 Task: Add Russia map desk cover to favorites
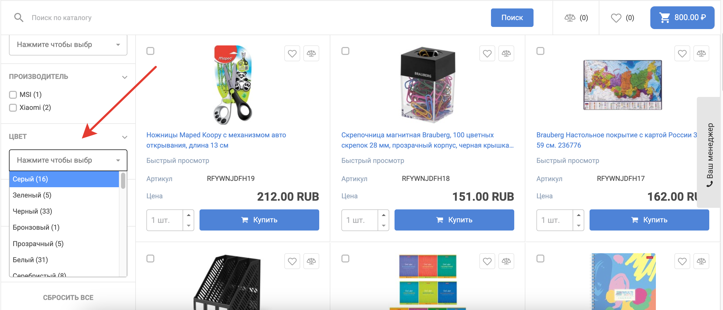[x=682, y=53]
